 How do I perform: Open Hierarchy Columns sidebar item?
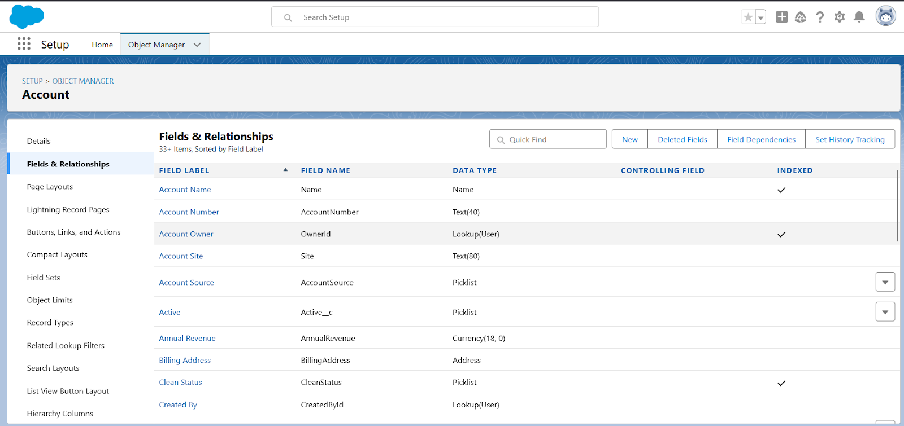click(81, 414)
